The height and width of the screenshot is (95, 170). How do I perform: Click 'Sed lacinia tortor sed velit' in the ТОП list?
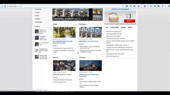[114, 34]
